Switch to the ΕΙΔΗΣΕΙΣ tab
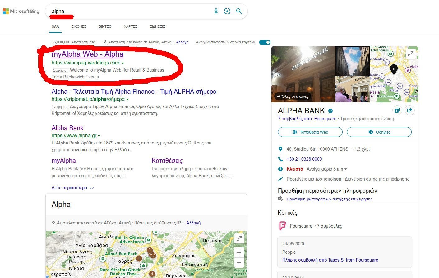 click(157, 26)
